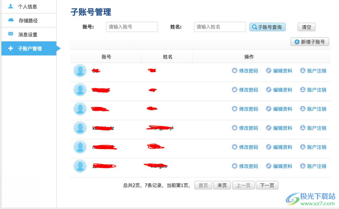Open 消息设置 in the sidebar
The width and height of the screenshot is (339, 209).
tap(28, 35)
